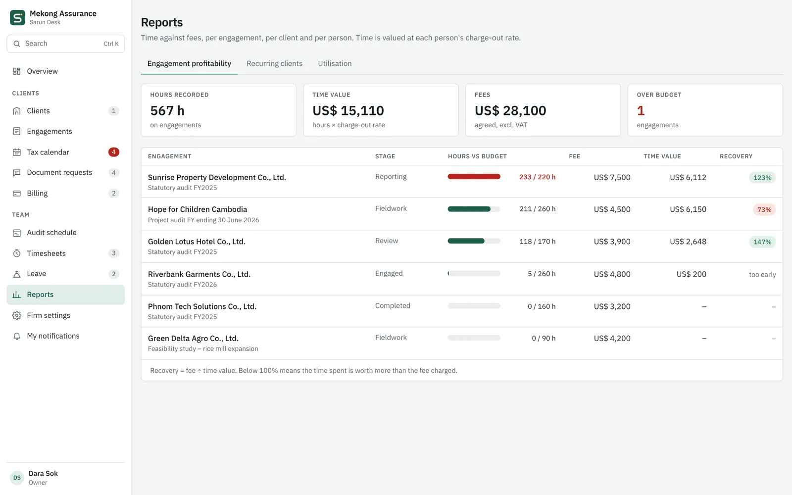Click the Overview dashboard icon
The width and height of the screenshot is (792, 495).
click(17, 71)
